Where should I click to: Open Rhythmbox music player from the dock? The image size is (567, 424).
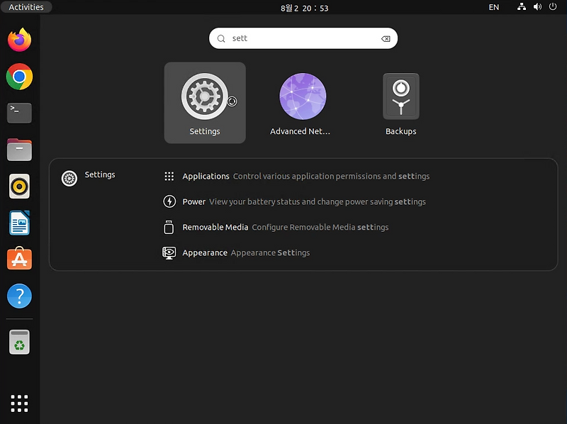click(18, 186)
